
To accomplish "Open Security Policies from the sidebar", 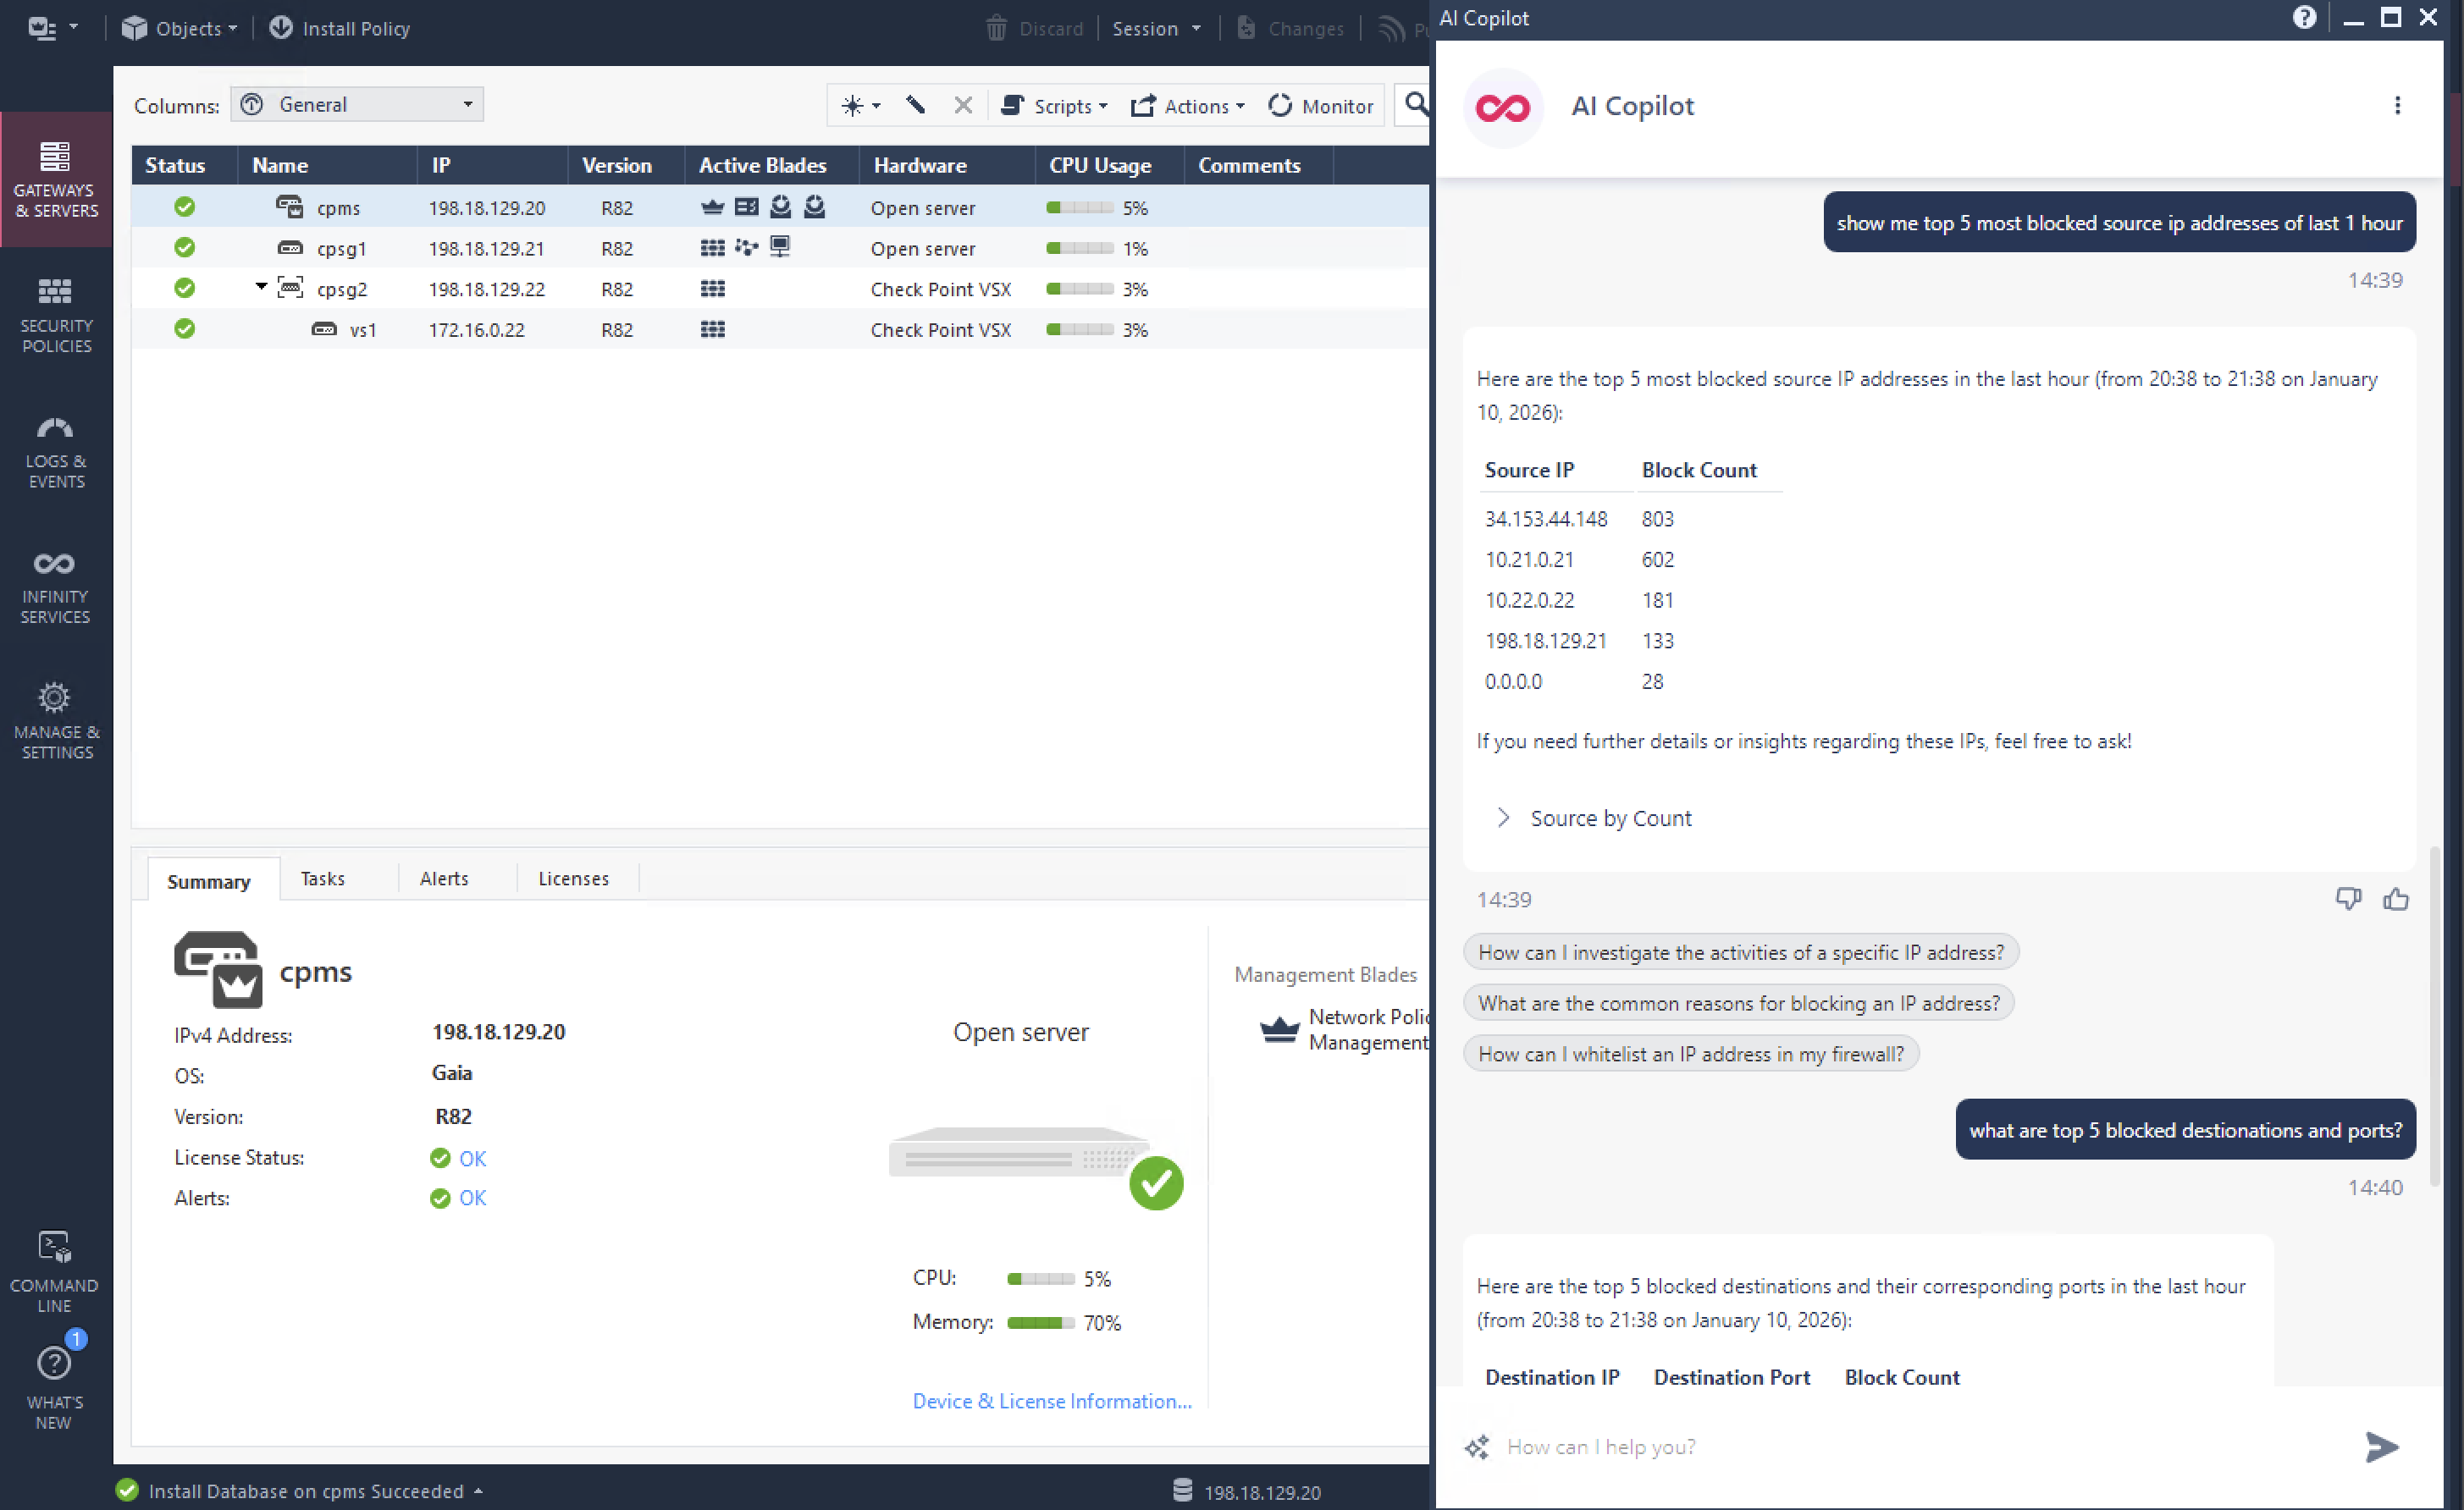I will coord(56,315).
